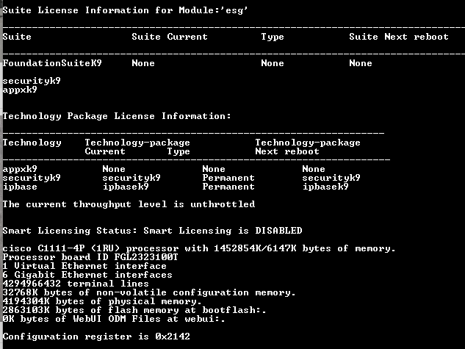The image size is (465, 349).
Task: Click the 'Technology Package License Information' heading
Action: (117, 116)
